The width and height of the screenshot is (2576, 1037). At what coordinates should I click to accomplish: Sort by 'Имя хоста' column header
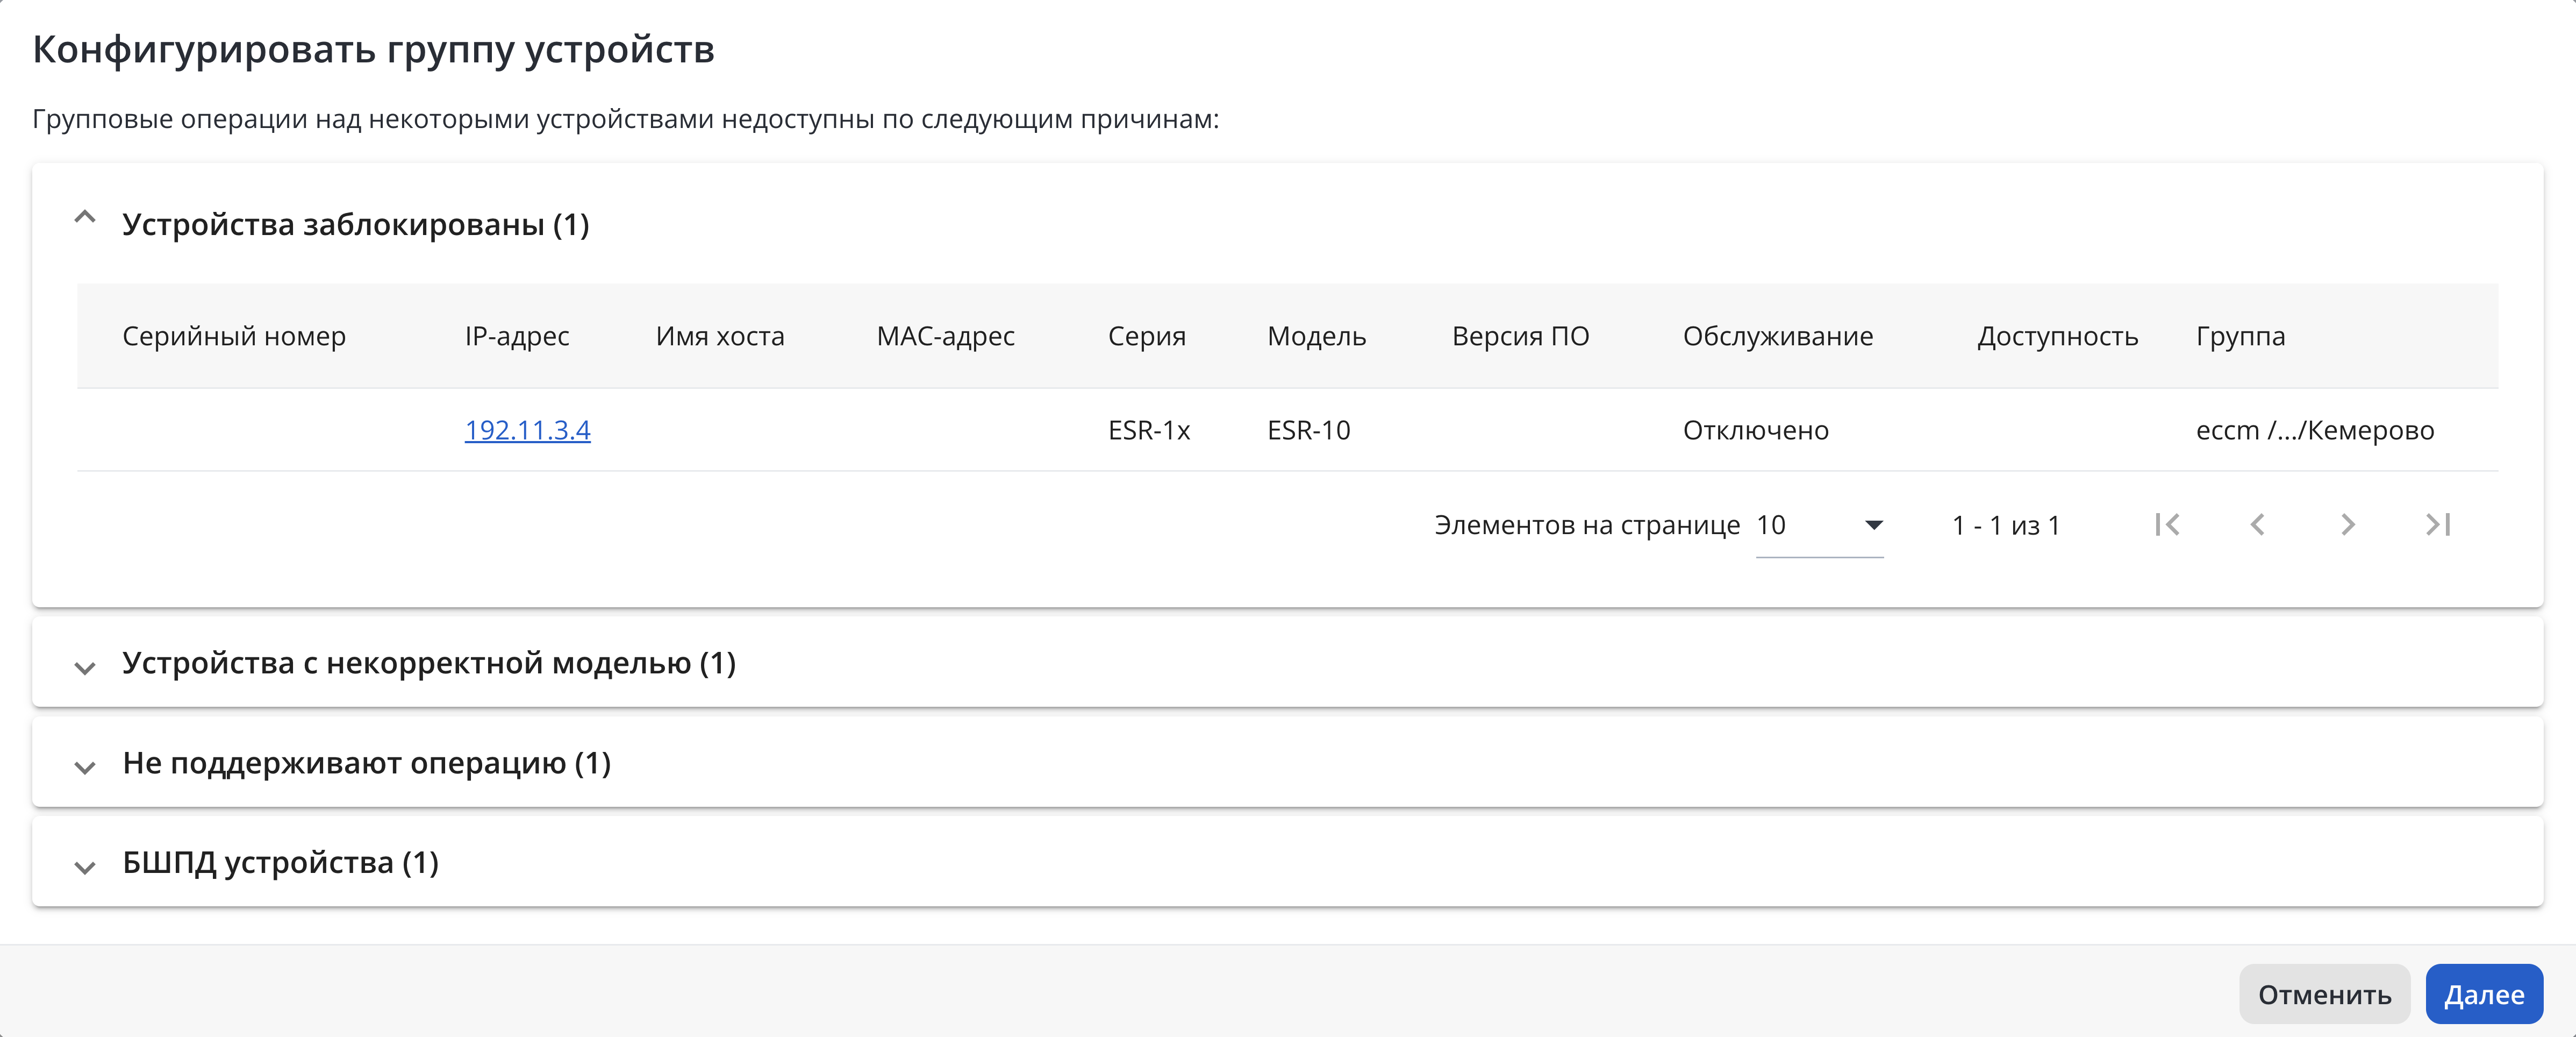(x=720, y=336)
